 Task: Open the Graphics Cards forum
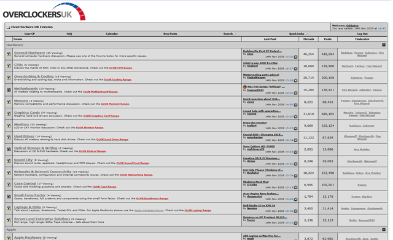click(x=27, y=113)
